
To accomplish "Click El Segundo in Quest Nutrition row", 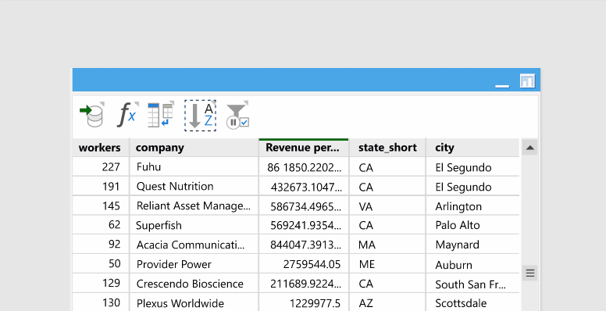I will tap(472, 187).
